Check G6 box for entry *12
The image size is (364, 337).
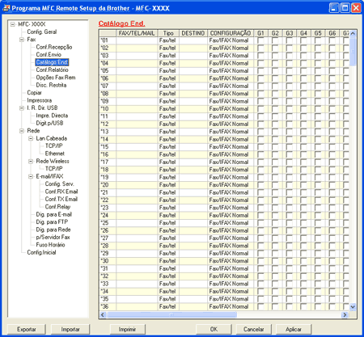click(332, 124)
